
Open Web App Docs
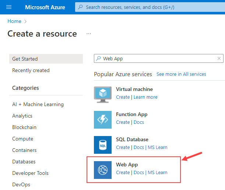tap(139, 172)
